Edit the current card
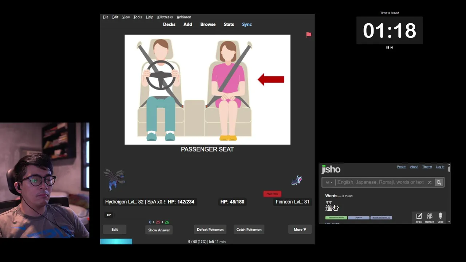The image size is (466, 262). [x=115, y=230]
